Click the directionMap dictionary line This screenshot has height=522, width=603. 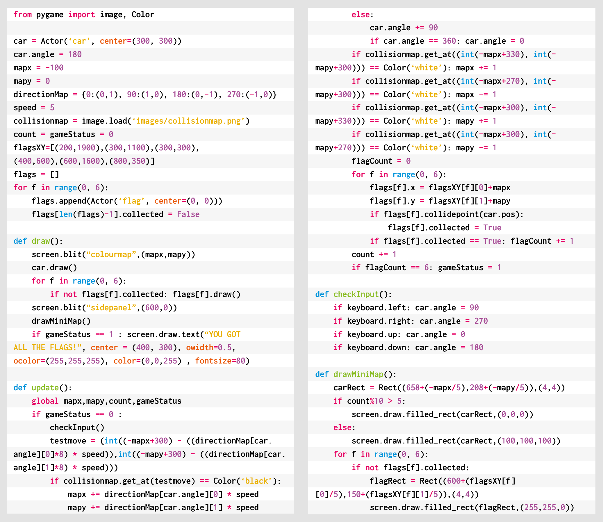click(x=145, y=95)
